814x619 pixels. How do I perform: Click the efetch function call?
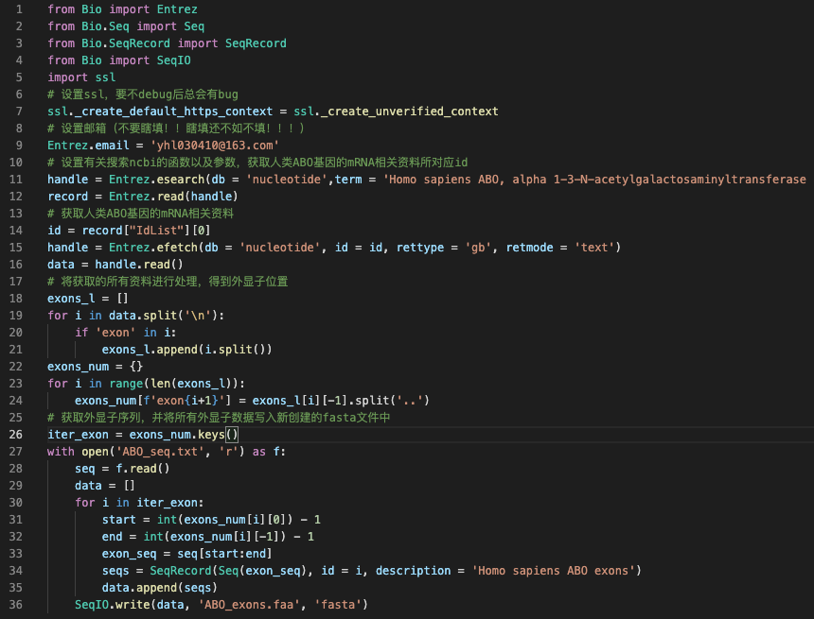tap(177, 248)
